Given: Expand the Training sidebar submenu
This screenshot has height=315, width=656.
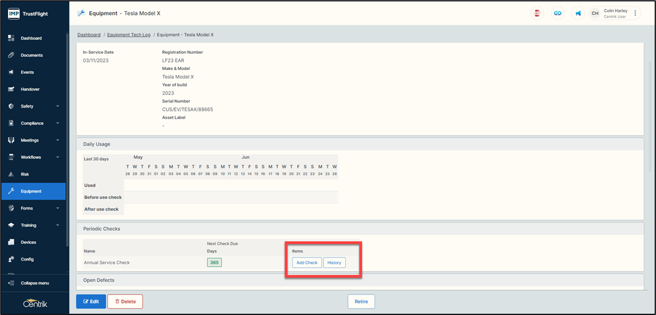Looking at the screenshot, I should [58, 225].
